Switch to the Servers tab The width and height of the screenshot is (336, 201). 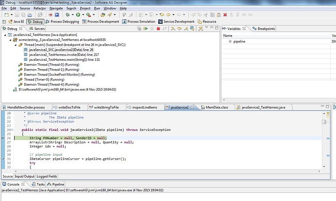[37, 29]
